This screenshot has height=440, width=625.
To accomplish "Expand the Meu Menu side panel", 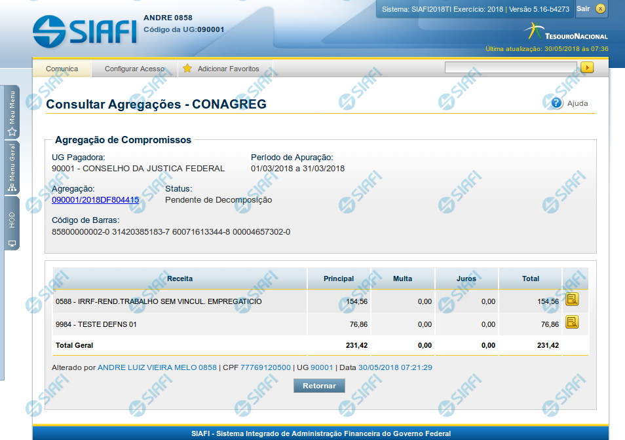I will (x=12, y=111).
